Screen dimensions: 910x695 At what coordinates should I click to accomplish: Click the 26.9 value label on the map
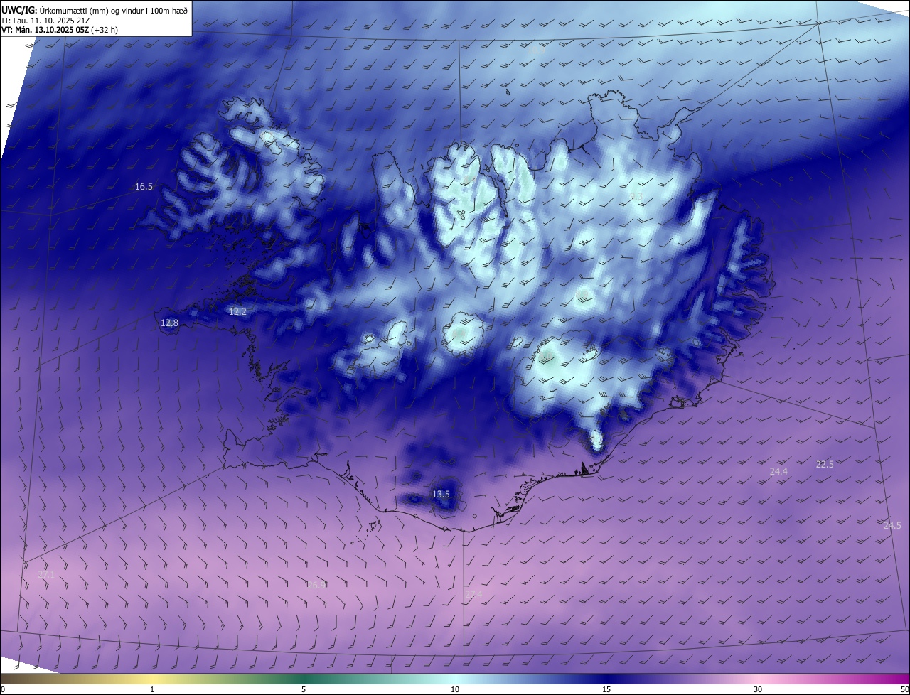coord(316,585)
